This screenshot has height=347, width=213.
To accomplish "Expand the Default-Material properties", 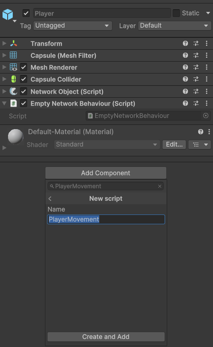I will 4,148.
